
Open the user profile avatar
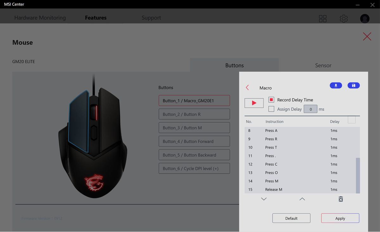[365, 19]
